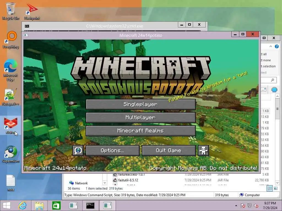
Task: Switch to the Minecraft taskbar item
Action: pos(107,206)
